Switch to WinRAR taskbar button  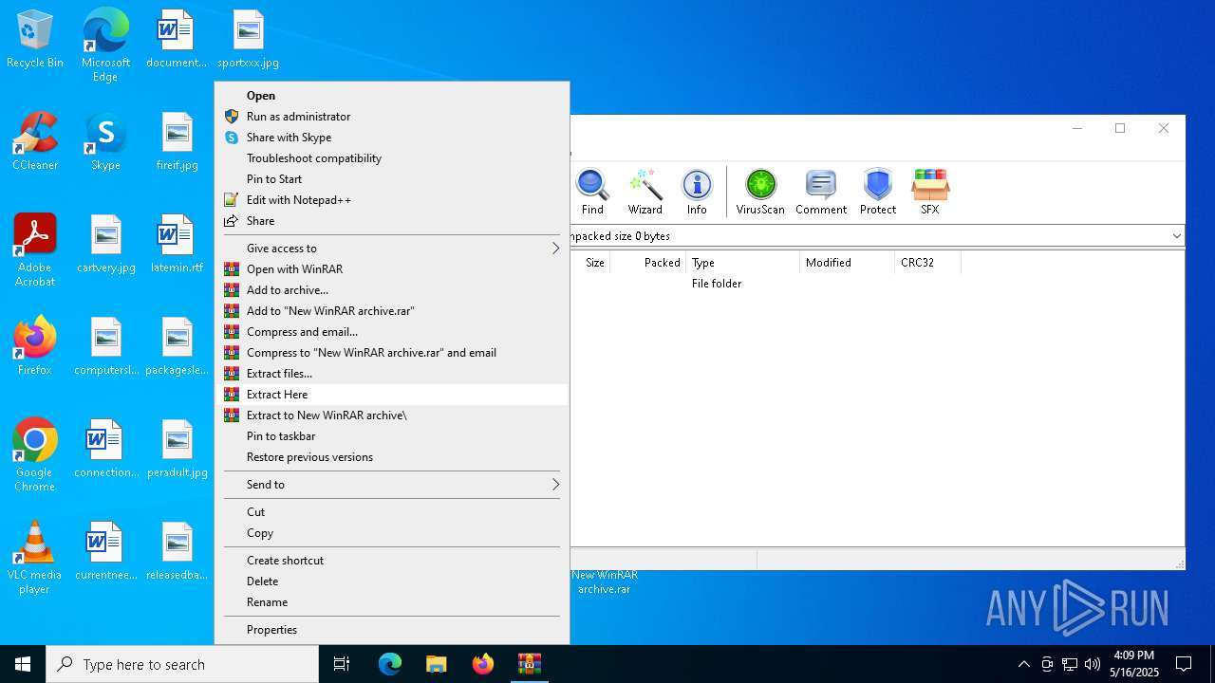coord(530,664)
